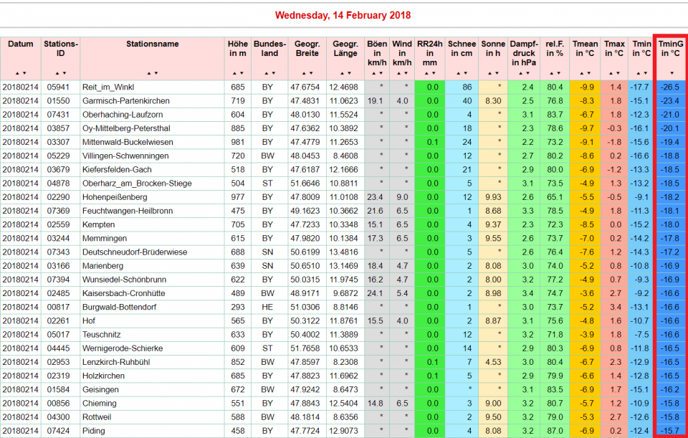
Task: Click the down arrow under Höhe in m
Action: tap(241, 74)
